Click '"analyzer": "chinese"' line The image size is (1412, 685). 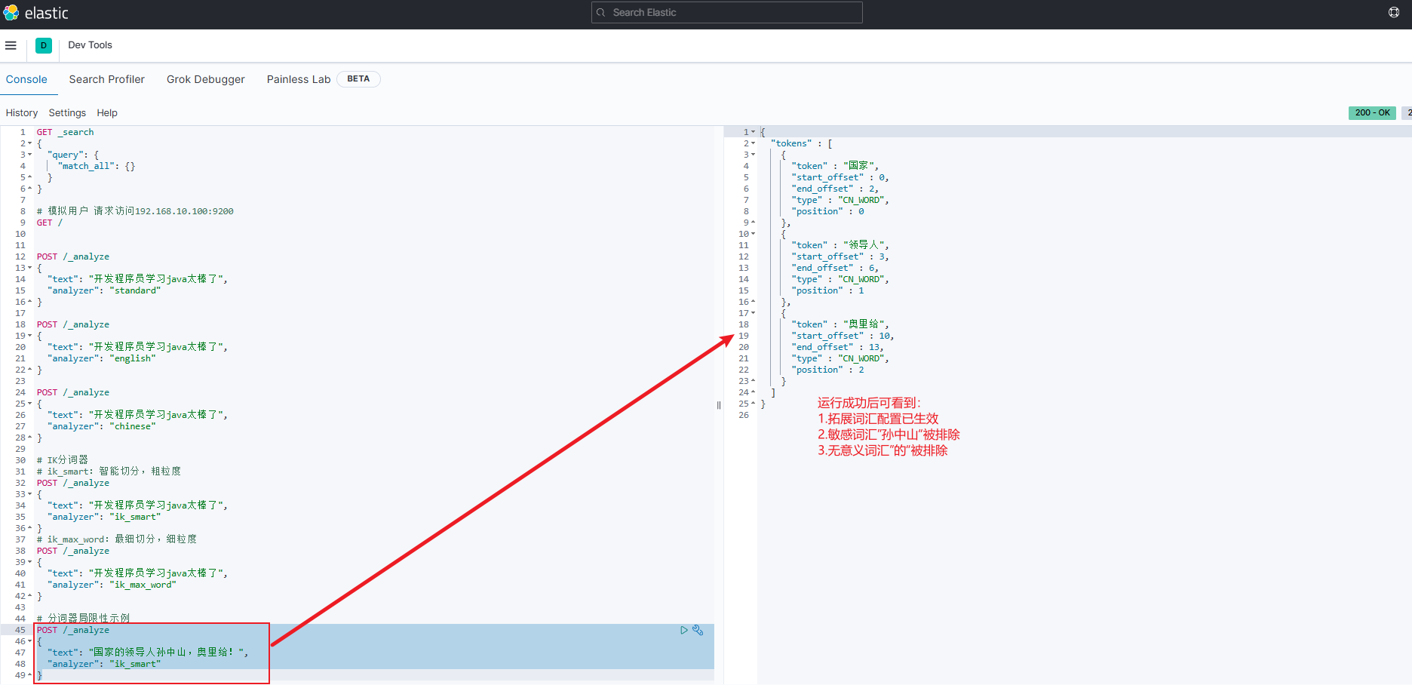point(102,426)
